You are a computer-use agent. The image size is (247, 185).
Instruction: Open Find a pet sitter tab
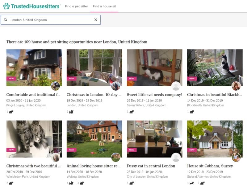point(76,6)
